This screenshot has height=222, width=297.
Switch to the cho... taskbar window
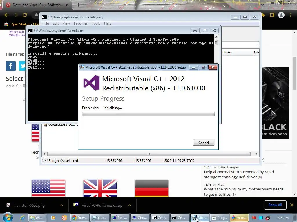(x=100, y=218)
